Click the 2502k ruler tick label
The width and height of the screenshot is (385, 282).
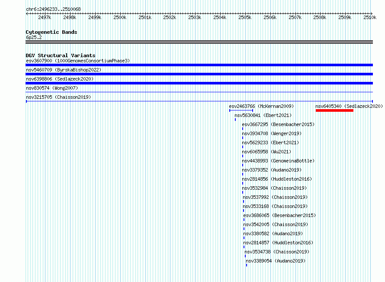point(170,17)
